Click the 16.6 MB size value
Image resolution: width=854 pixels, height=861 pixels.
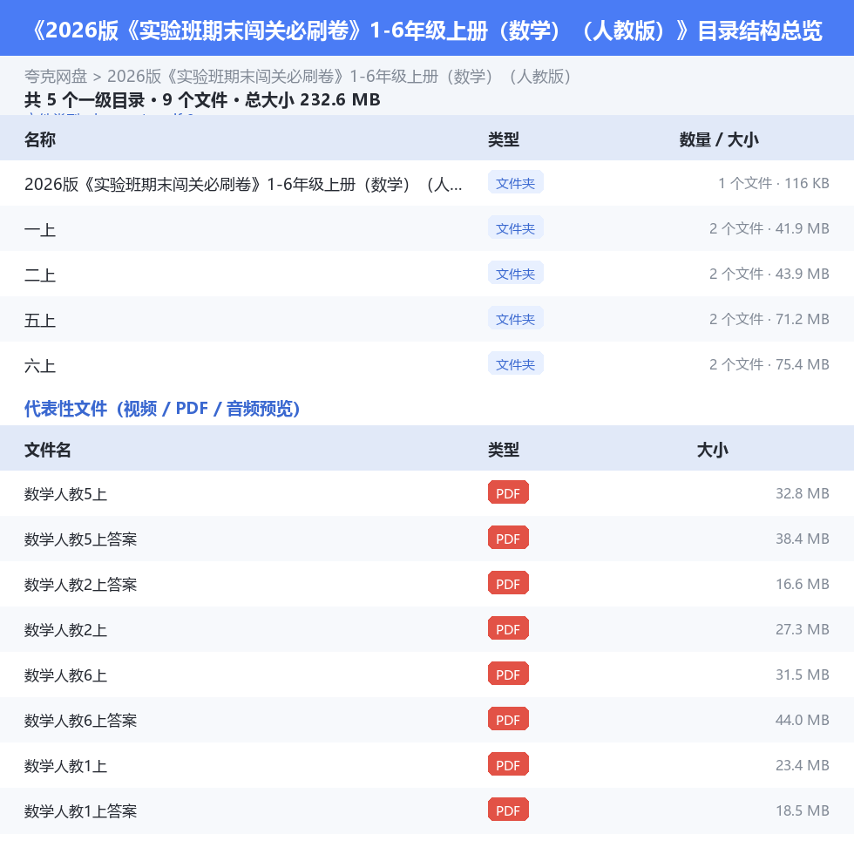pyautogui.click(x=803, y=584)
